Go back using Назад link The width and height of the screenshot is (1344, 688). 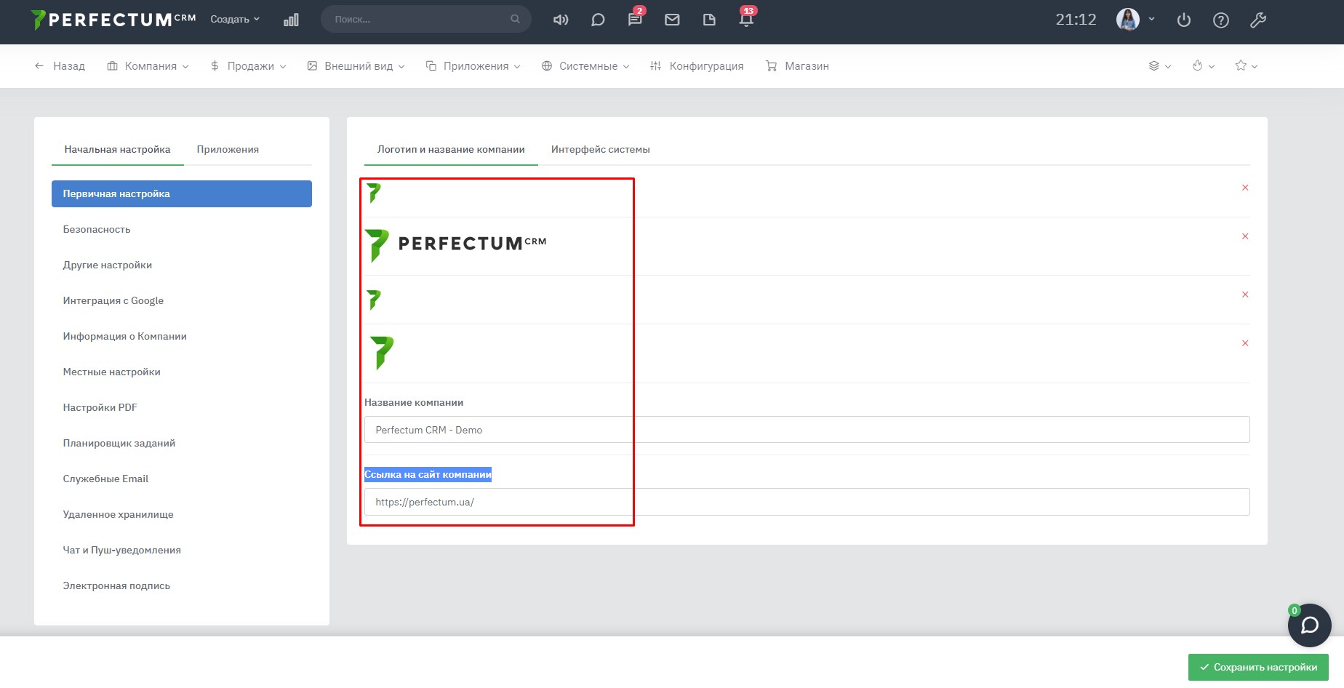[60, 66]
